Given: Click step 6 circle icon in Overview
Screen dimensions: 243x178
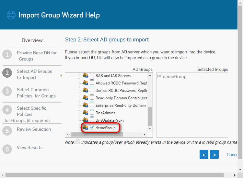Looking at the screenshot, I should (x=7, y=149).
